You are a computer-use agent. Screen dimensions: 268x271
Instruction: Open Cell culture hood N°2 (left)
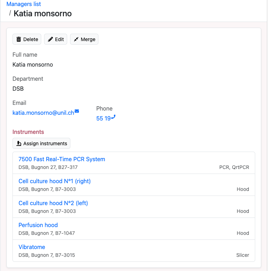click(x=53, y=203)
